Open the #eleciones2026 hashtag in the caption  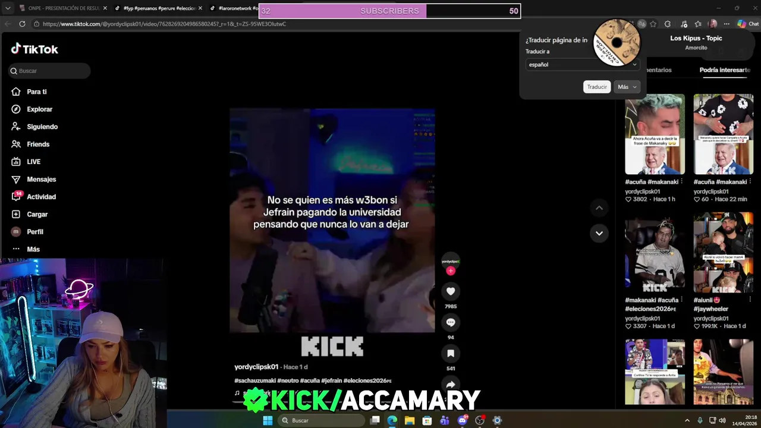click(x=367, y=380)
